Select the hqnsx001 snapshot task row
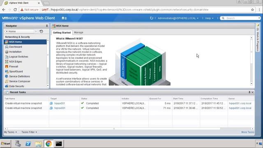263x148 pixels. point(129,108)
